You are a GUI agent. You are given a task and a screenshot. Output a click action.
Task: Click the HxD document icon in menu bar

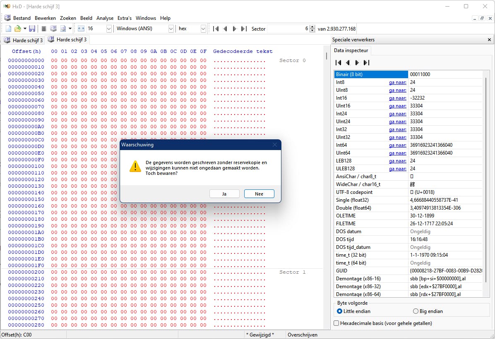tap(7, 18)
